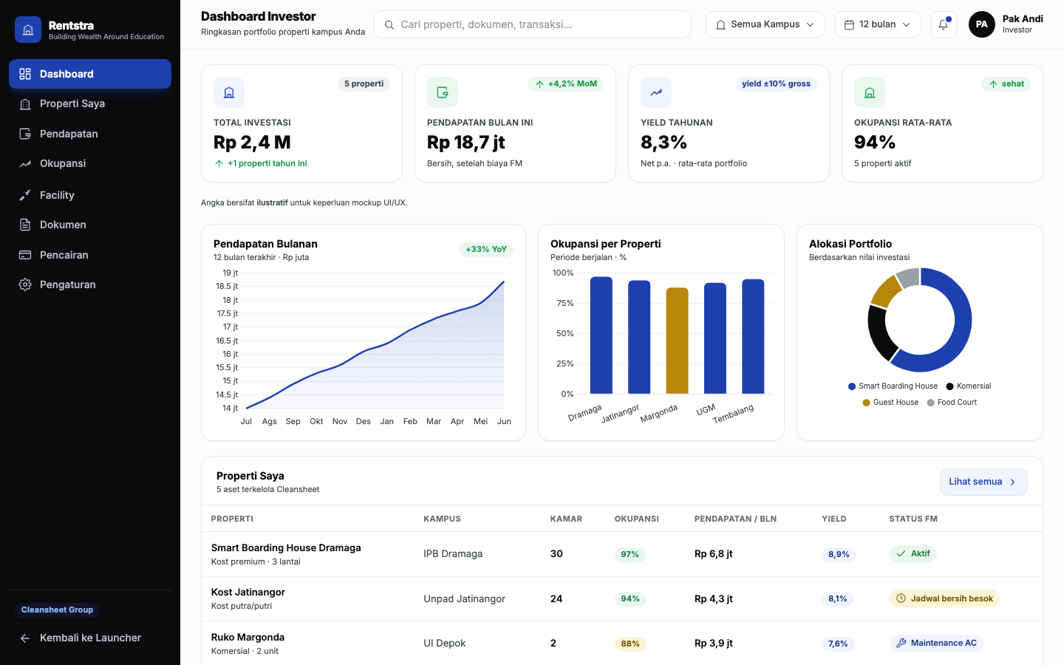
Task: Click Smart Boarding House legend swatch
Action: (852, 386)
